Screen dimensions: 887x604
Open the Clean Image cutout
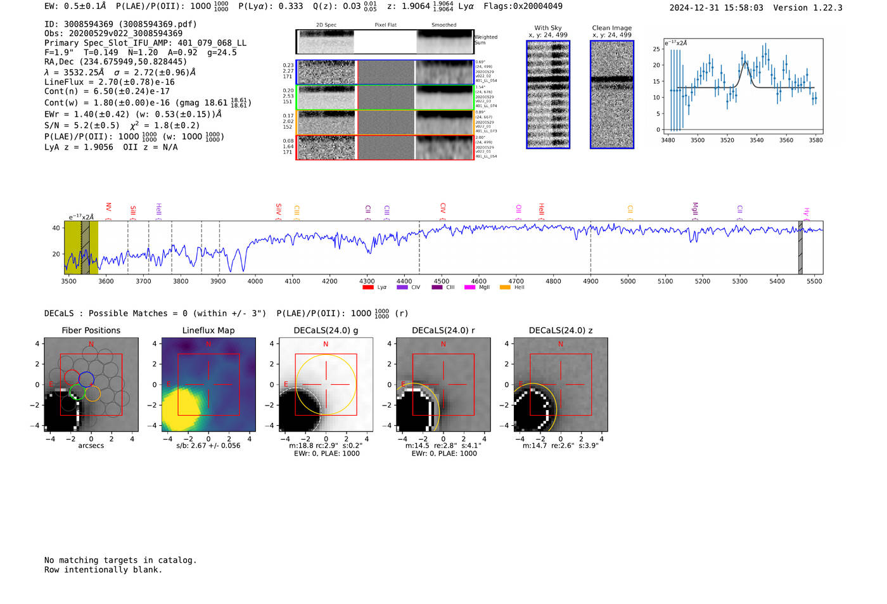point(611,94)
